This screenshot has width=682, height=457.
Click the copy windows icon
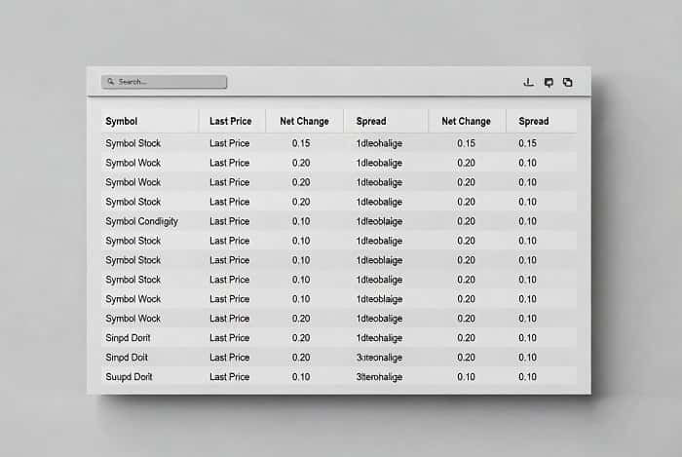tap(568, 83)
